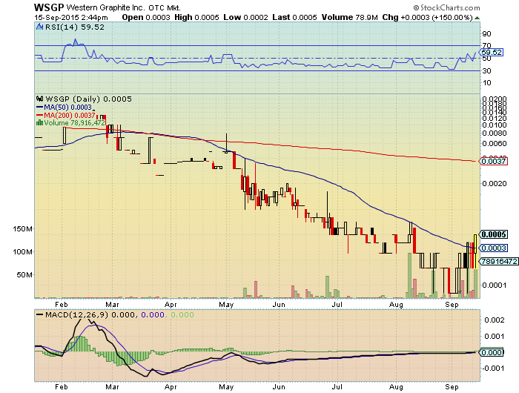519x393 pixels.
Task: Click the blue 0.0003 MA(50) price tag
Action: pos(494,248)
